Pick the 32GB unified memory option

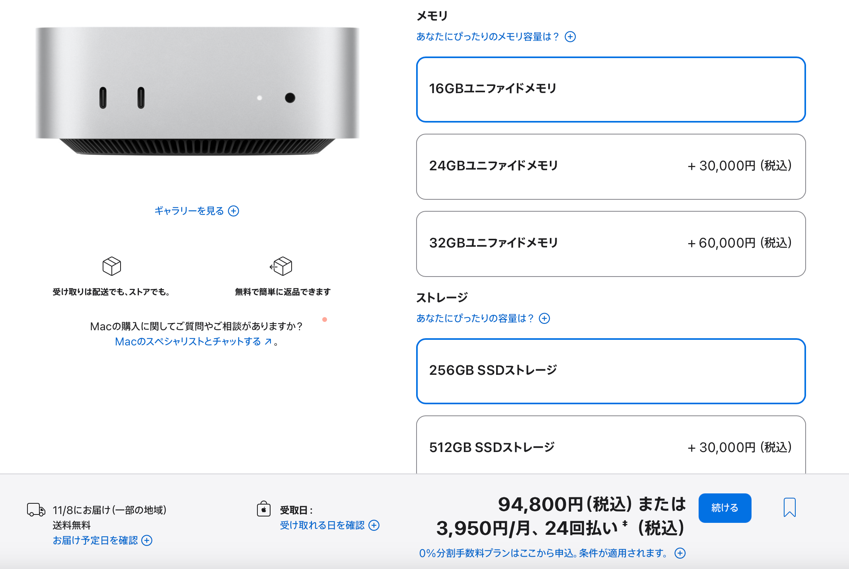[x=611, y=244]
